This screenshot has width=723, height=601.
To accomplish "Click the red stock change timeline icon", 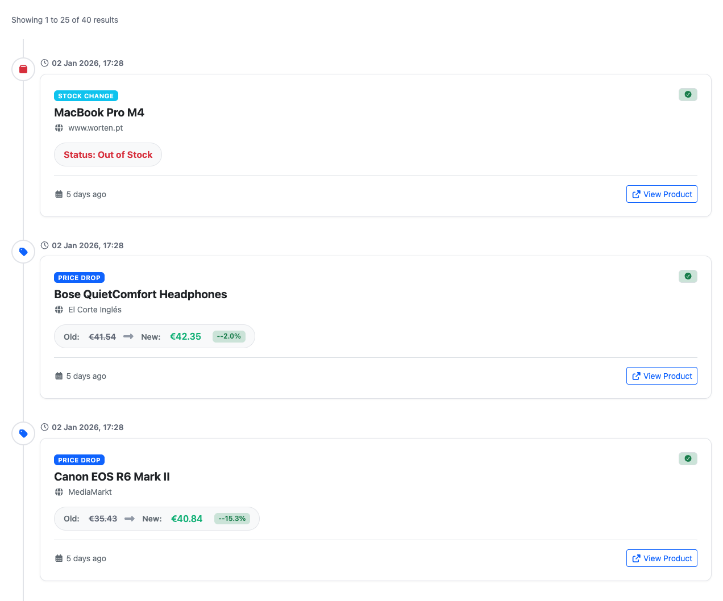I will click(23, 69).
